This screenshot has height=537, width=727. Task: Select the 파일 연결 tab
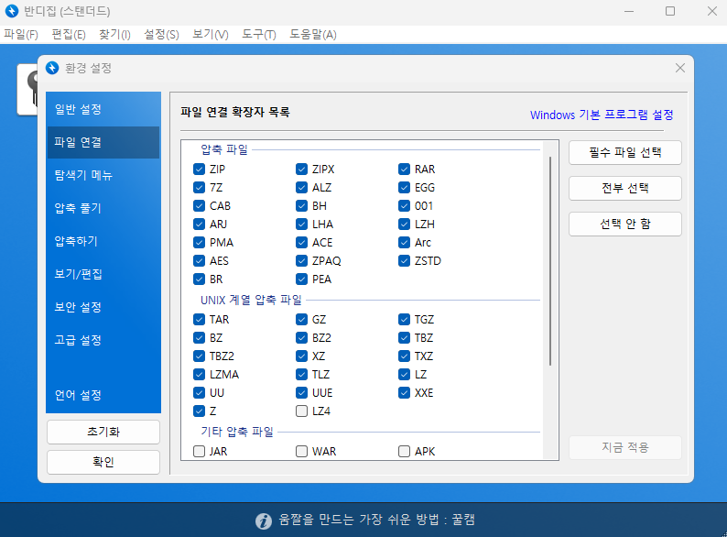click(103, 142)
